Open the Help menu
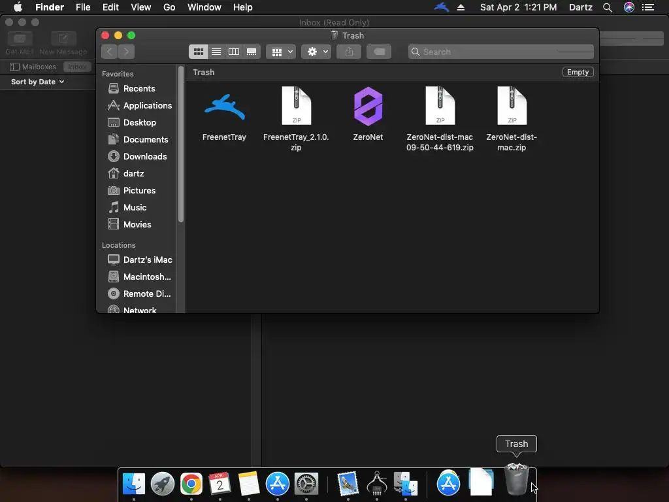The image size is (669, 502). pos(243,7)
